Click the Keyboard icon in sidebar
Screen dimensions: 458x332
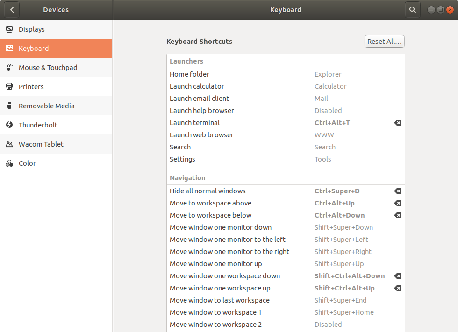[x=9, y=48]
